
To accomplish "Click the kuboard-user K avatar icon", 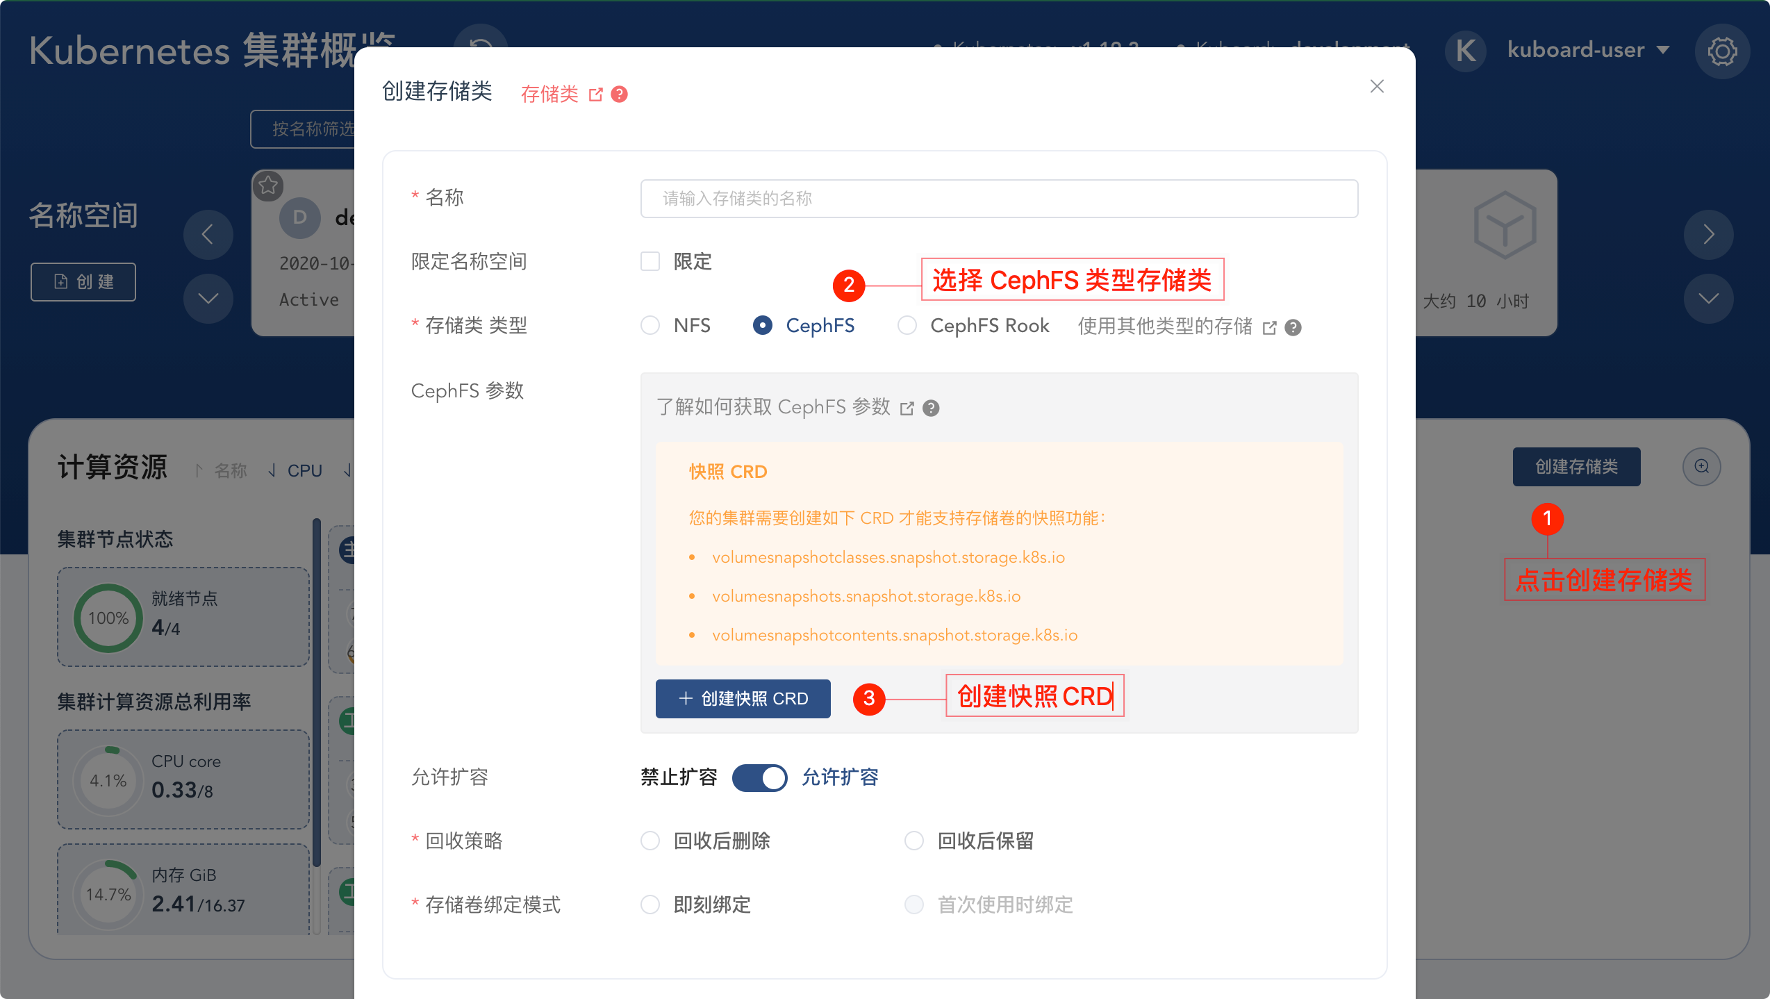I will 1465,51.
